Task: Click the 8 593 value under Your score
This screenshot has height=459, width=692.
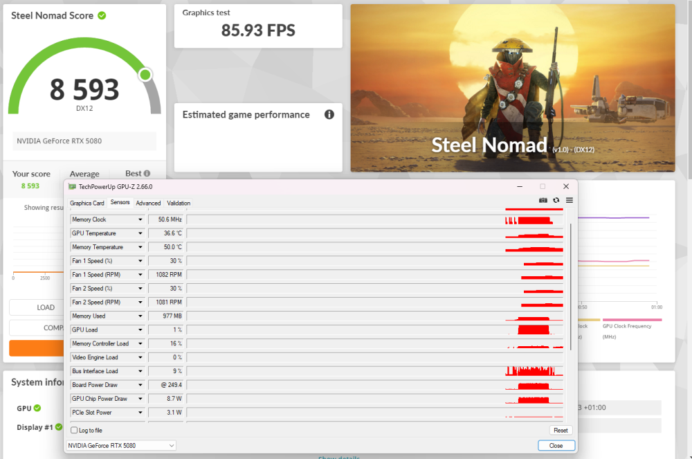Action: pyautogui.click(x=30, y=186)
